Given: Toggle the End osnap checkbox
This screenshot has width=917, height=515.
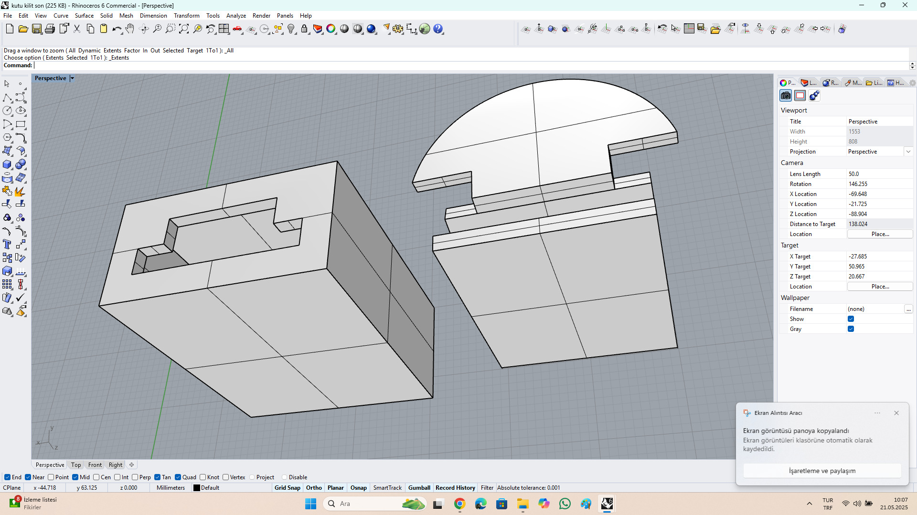Looking at the screenshot, I should (7, 477).
